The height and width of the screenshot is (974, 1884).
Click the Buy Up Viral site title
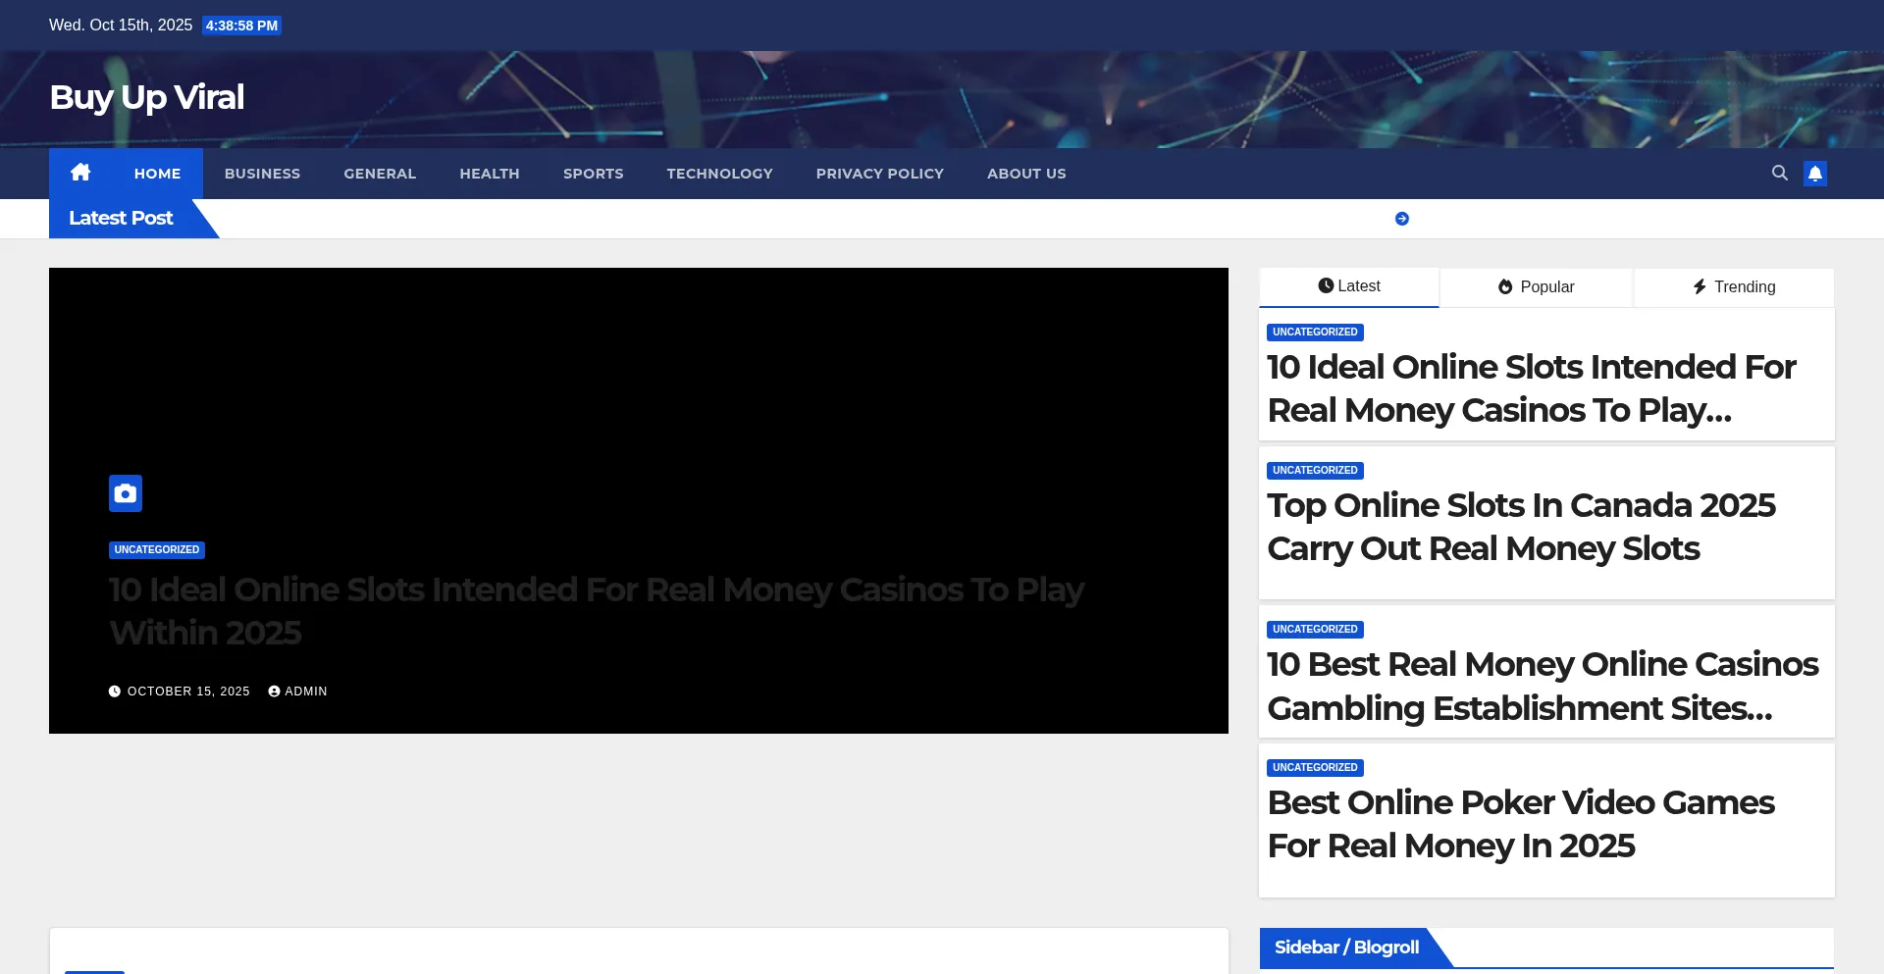click(147, 97)
